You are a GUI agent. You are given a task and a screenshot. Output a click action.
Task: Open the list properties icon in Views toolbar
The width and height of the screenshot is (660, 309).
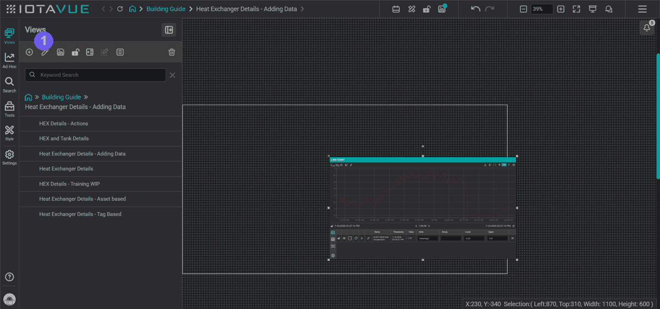[120, 52]
